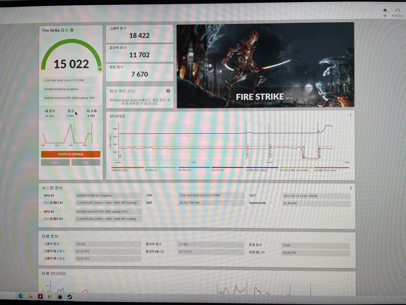The image size is (406, 305).
Task: Open Steam from the taskbar
Action: tap(70, 297)
